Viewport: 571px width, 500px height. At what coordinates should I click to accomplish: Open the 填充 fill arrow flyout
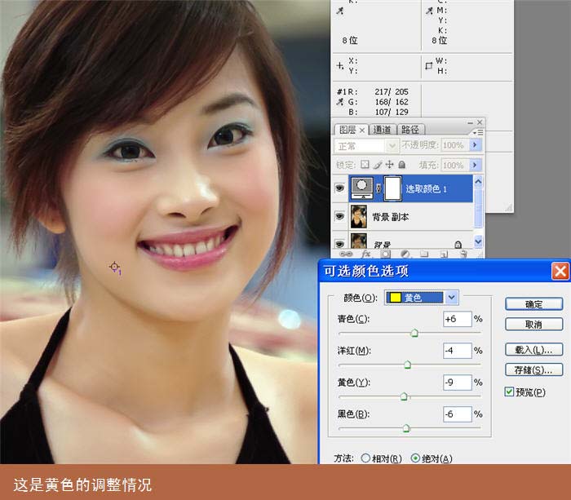pyautogui.click(x=475, y=165)
